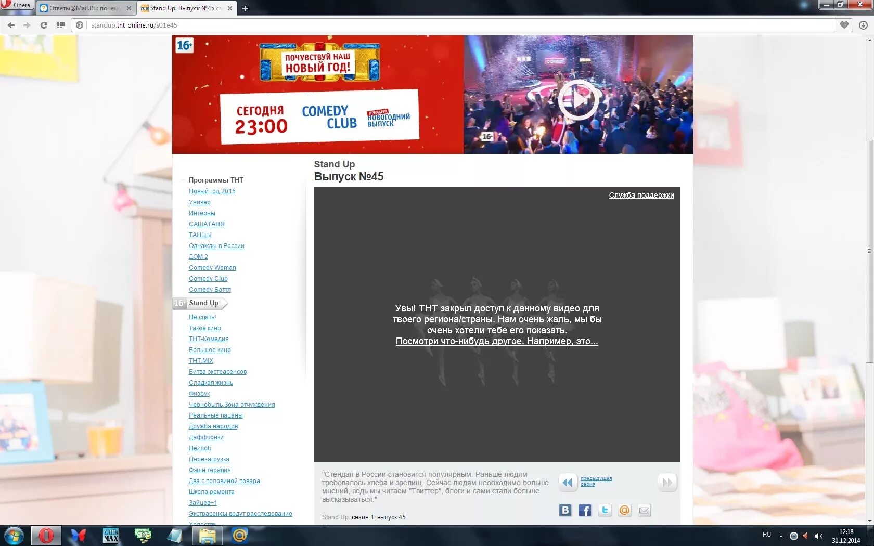Play the Comedy Club promo video
This screenshot has width=874, height=546.
578,99
